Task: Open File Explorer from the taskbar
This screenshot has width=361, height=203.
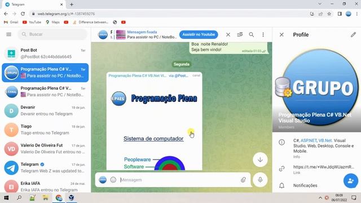Action: (45, 198)
